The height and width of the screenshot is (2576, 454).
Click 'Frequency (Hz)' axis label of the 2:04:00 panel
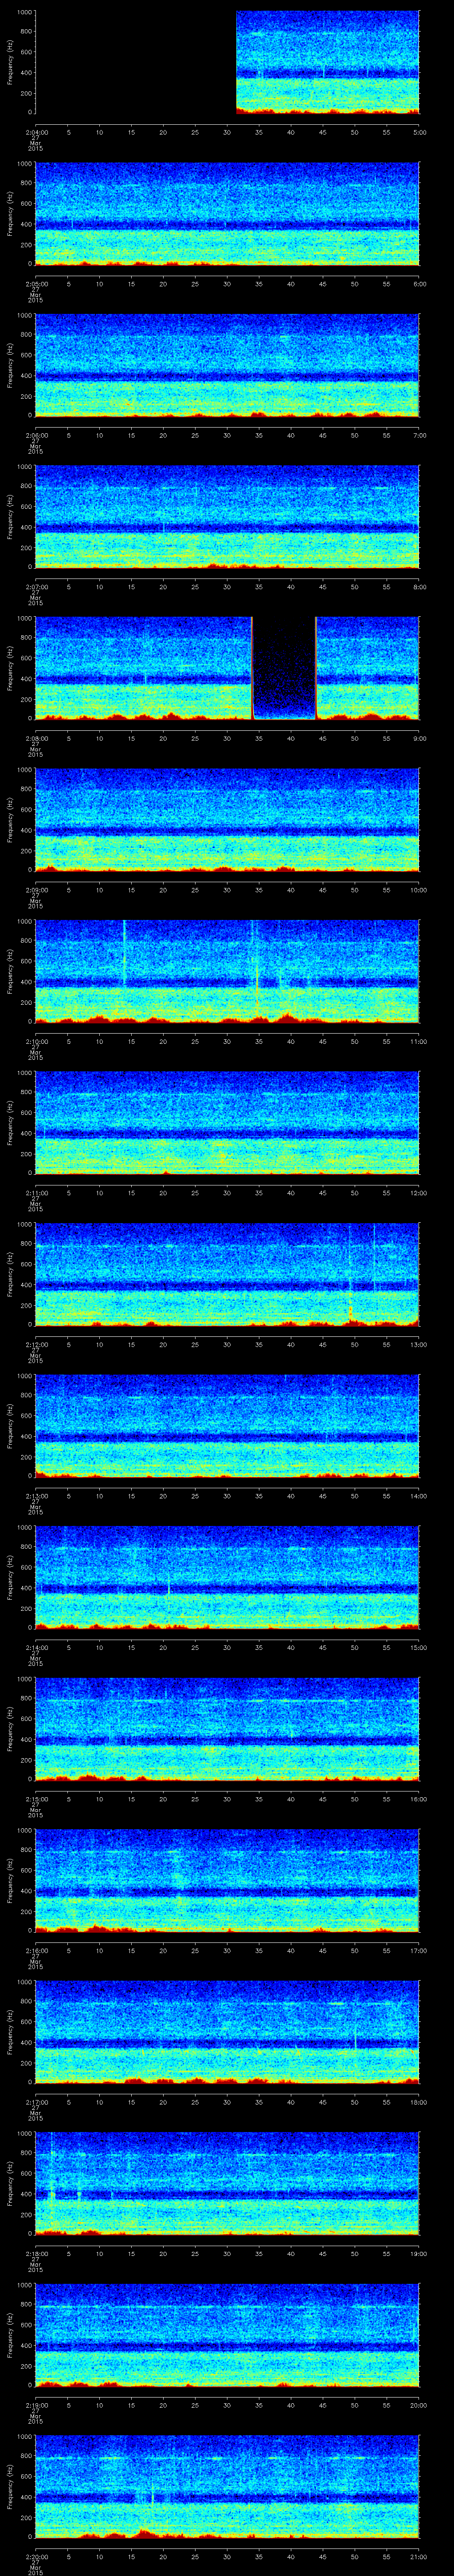tap(10, 63)
